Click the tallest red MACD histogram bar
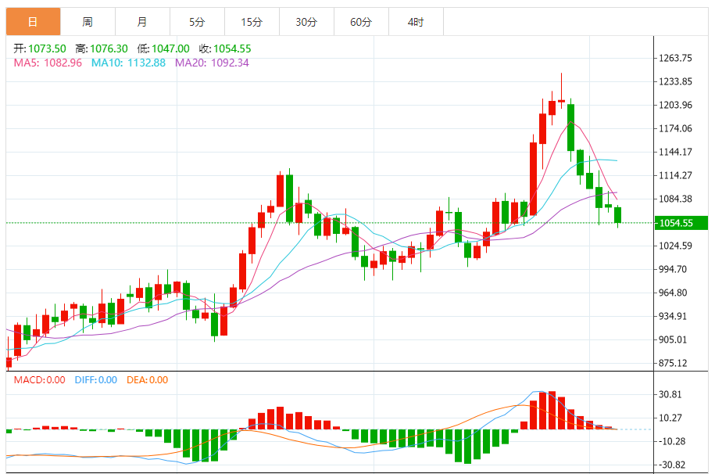Screen dimensions: 715x474 pyautogui.click(x=552, y=410)
